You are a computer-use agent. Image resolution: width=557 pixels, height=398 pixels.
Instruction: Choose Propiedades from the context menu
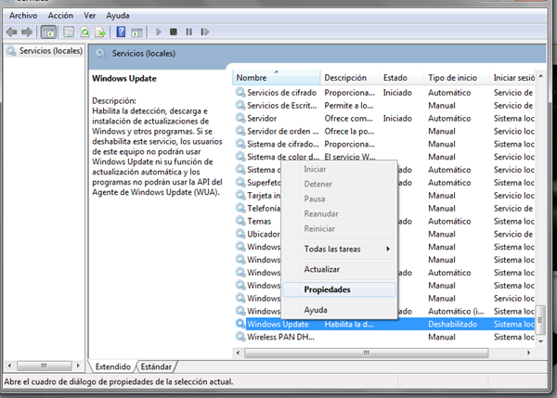(327, 289)
